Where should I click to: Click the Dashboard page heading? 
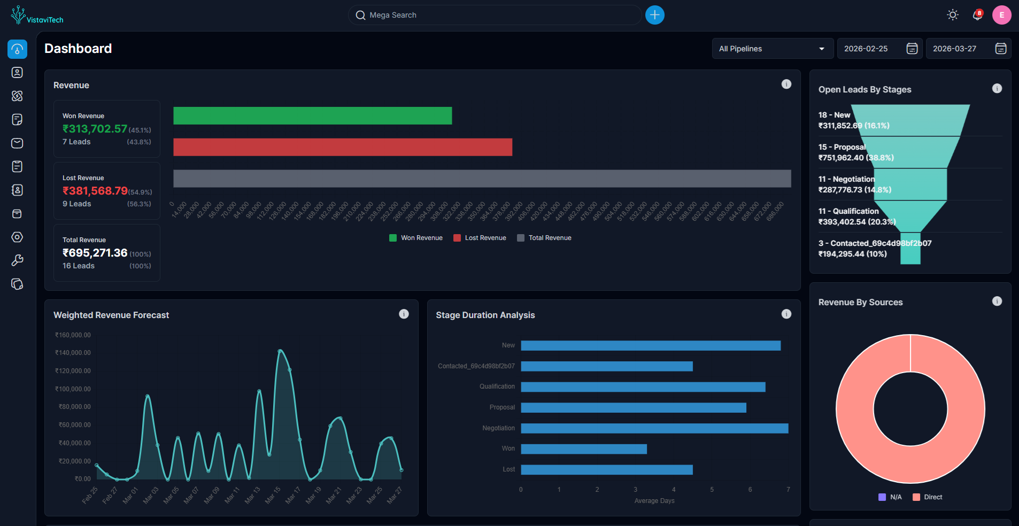[x=78, y=48]
